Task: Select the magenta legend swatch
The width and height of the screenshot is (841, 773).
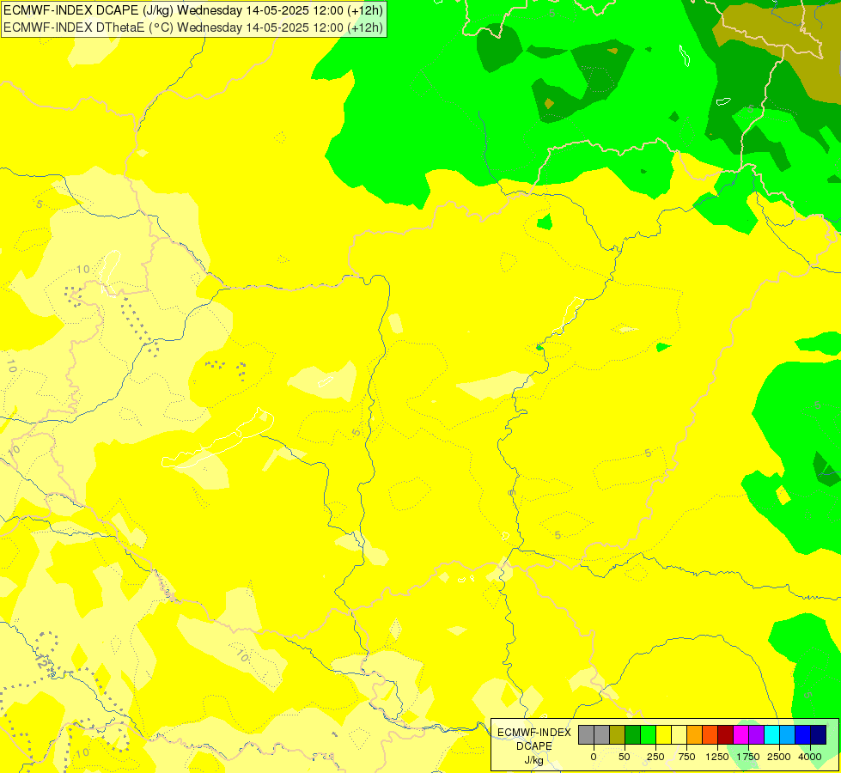Action: (x=741, y=735)
